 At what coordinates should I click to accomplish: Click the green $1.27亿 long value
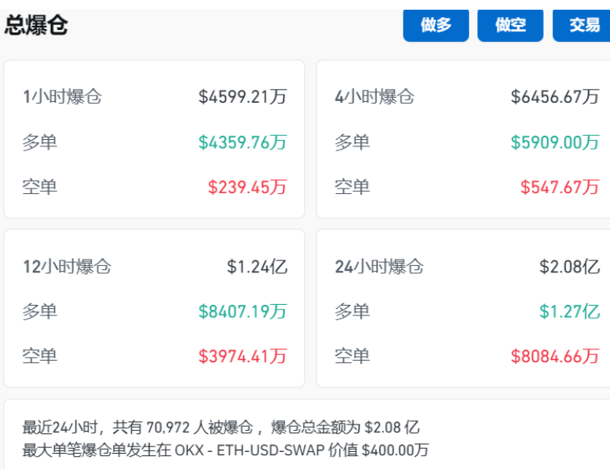[570, 311]
